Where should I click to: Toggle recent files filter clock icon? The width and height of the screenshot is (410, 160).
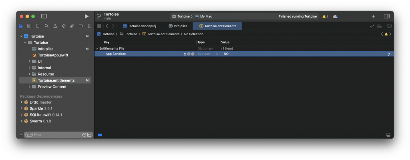click(84, 135)
